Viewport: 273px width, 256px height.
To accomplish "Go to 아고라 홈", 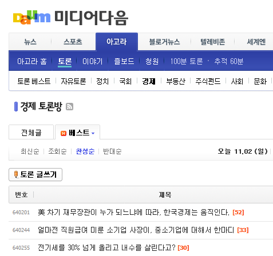I will coord(32,61).
